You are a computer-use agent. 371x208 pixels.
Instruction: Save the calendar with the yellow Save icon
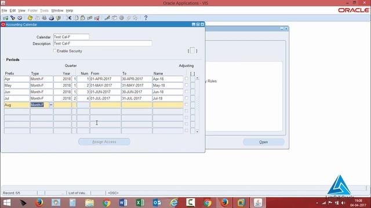tap(30, 18)
